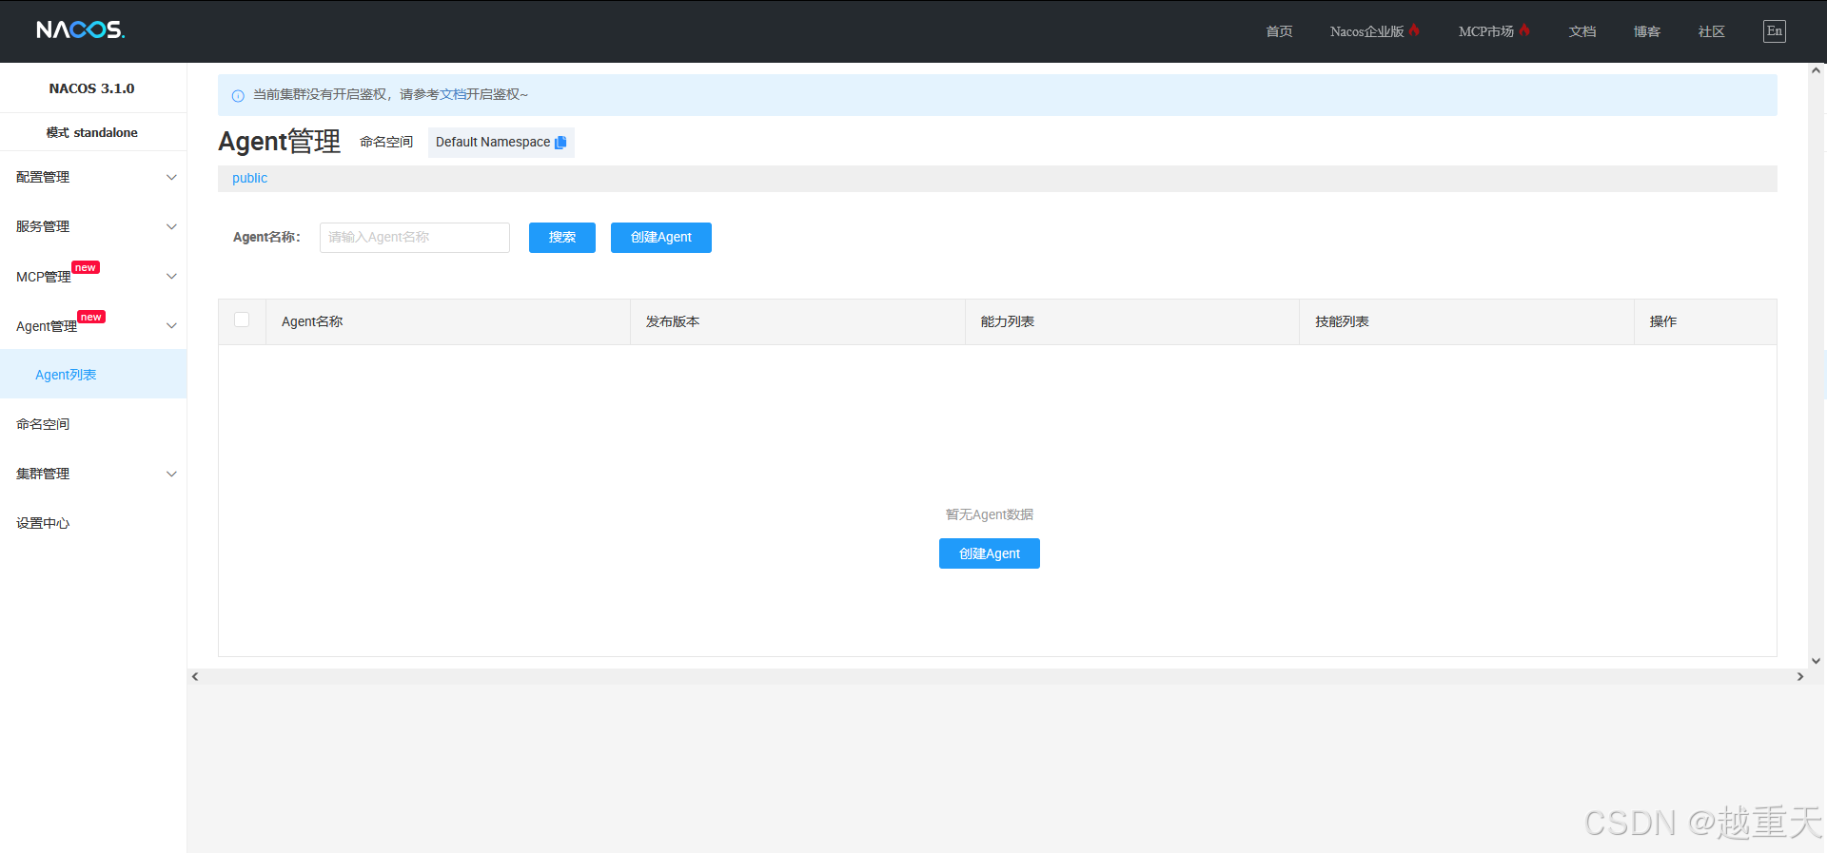Click the vertical scrollbar up arrow

pos(1817,70)
